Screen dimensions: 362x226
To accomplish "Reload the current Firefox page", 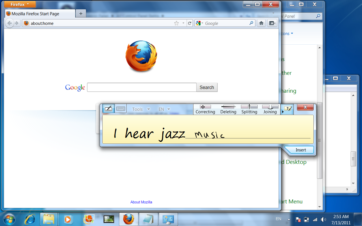I will click(190, 23).
